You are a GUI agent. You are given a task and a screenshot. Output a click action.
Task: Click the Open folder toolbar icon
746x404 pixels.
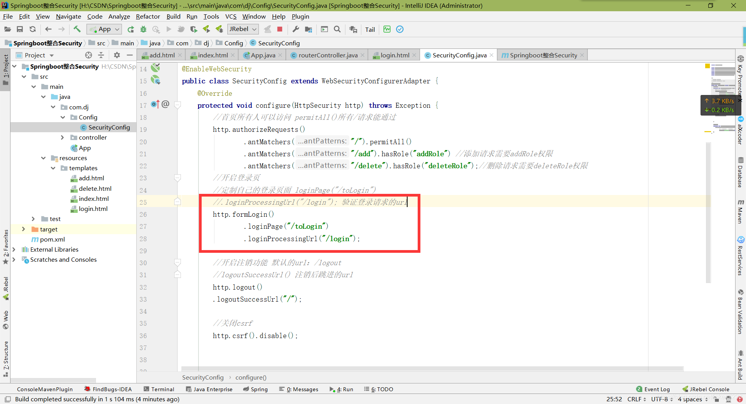point(7,29)
